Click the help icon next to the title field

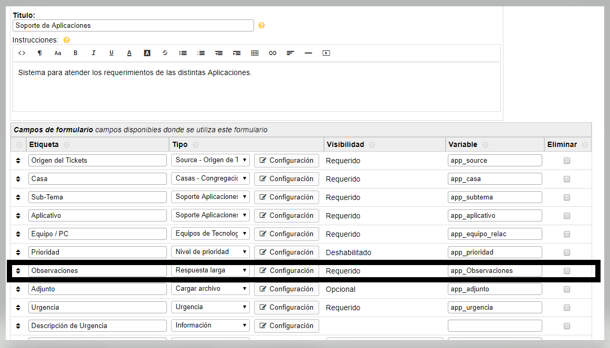(261, 25)
